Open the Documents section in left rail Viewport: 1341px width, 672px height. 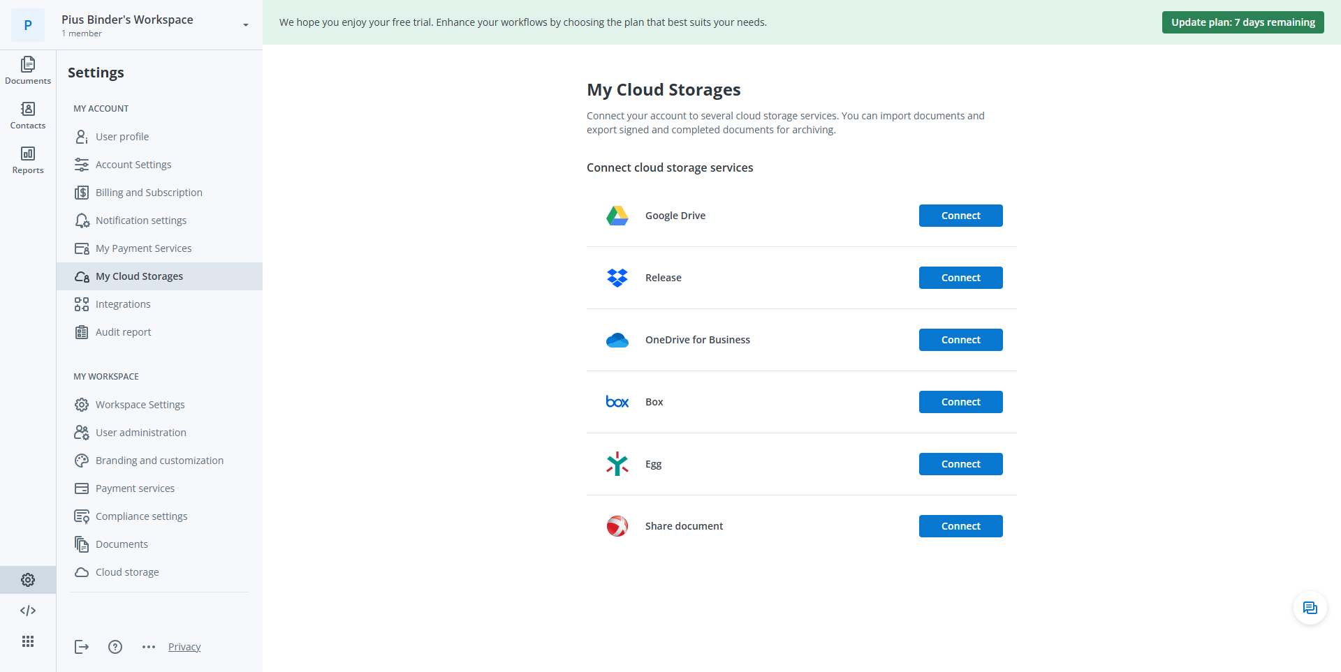28,70
